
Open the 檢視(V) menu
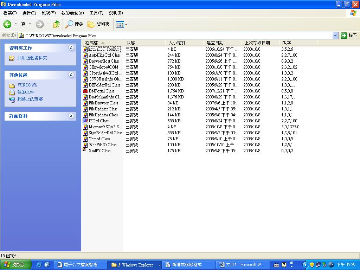[x=49, y=13]
